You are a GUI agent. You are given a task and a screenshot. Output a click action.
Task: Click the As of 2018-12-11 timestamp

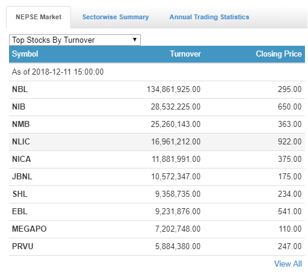pyautogui.click(x=58, y=72)
